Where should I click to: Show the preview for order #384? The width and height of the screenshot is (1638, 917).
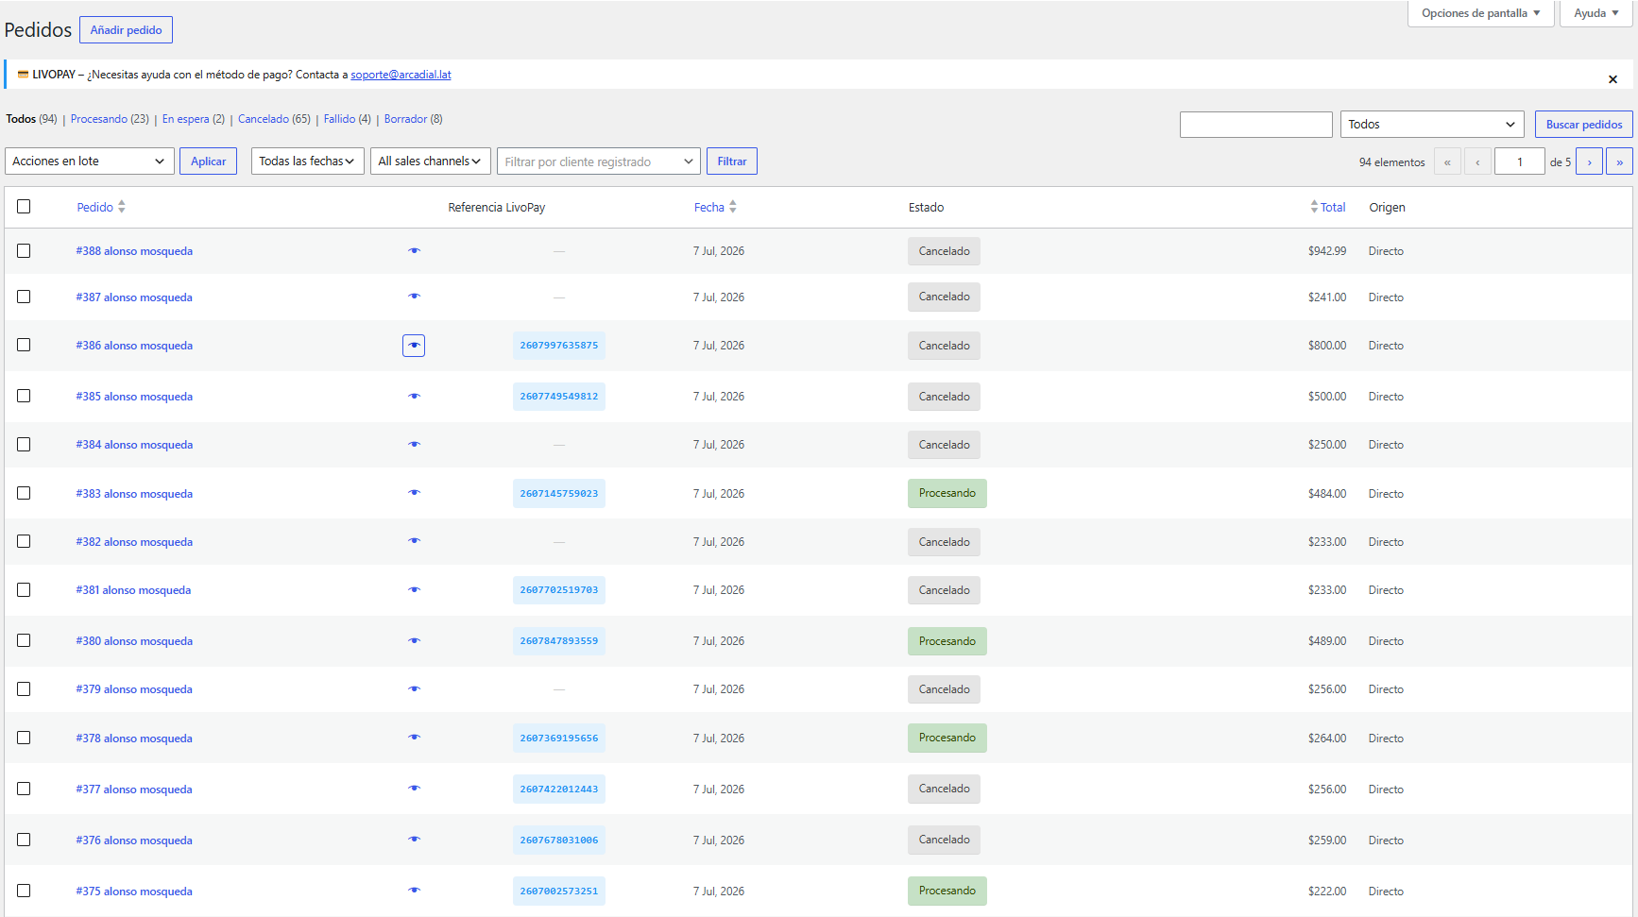(x=414, y=445)
